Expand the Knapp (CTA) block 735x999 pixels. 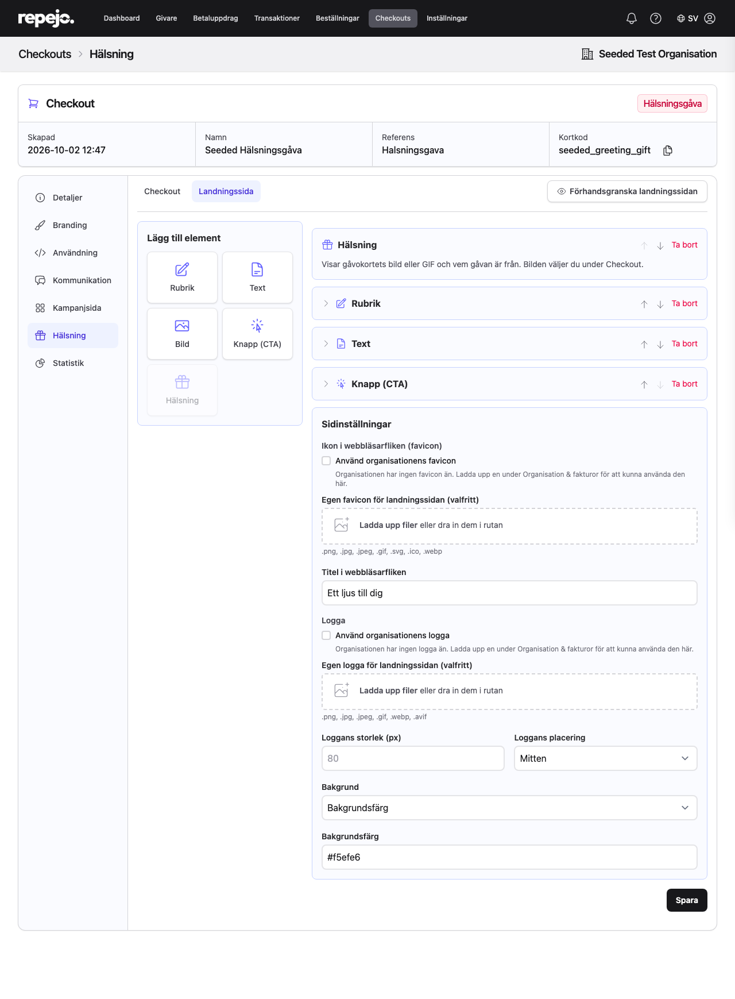[326, 384]
